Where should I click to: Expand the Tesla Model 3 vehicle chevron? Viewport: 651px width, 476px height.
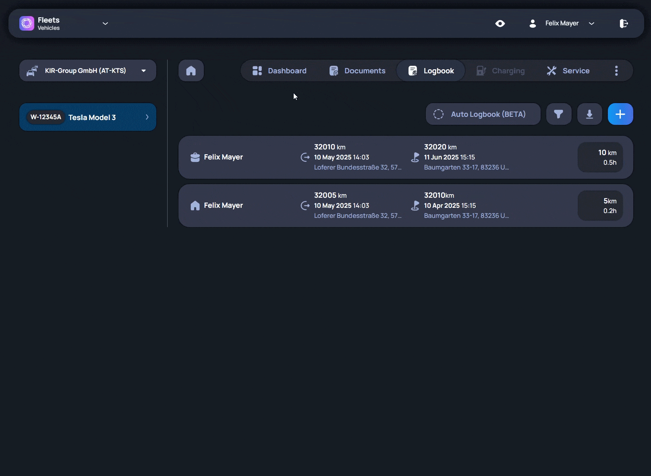(x=147, y=117)
